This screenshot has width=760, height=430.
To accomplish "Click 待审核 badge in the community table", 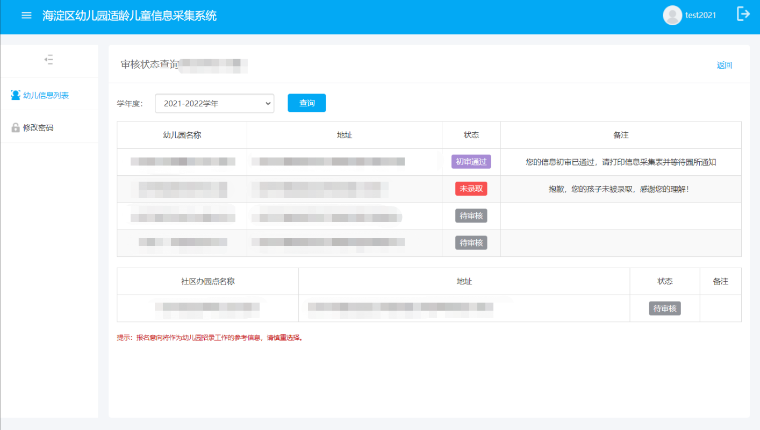I will pos(664,309).
